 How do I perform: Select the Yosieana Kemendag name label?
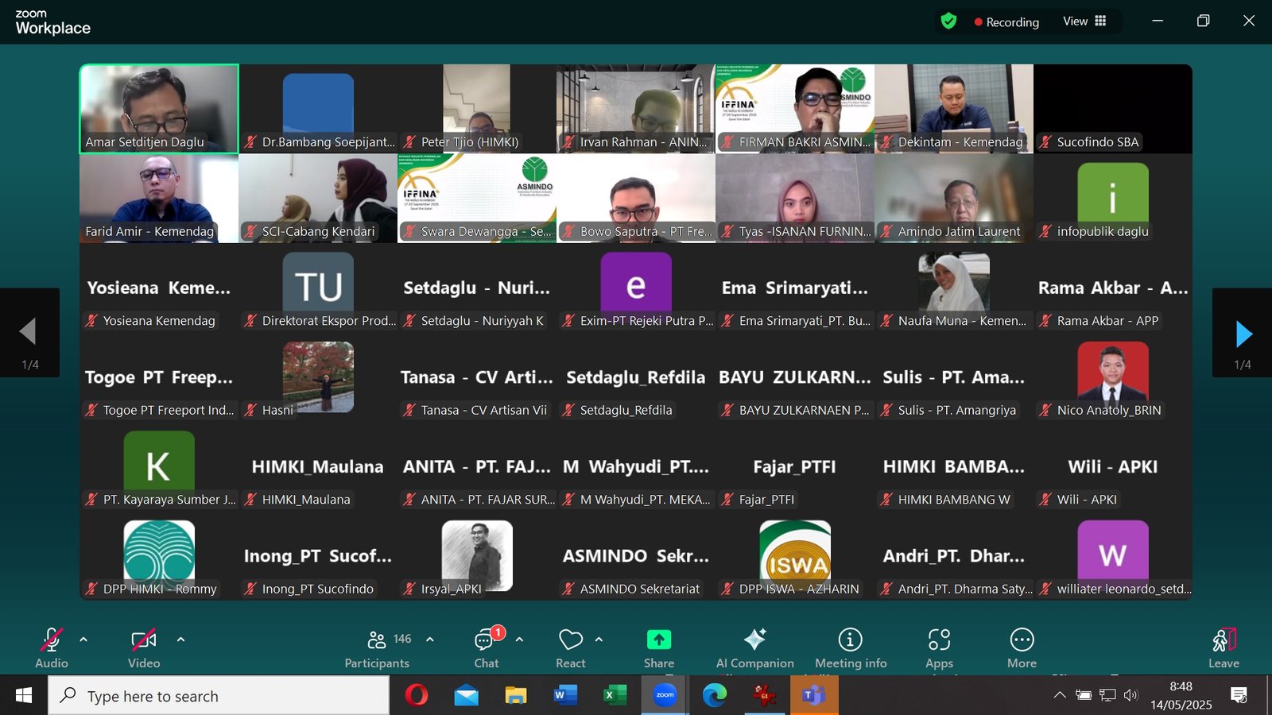159,321
